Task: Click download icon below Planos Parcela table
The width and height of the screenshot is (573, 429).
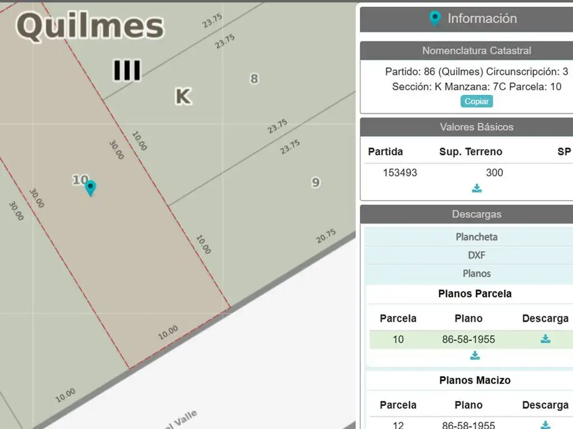Action: tap(475, 355)
